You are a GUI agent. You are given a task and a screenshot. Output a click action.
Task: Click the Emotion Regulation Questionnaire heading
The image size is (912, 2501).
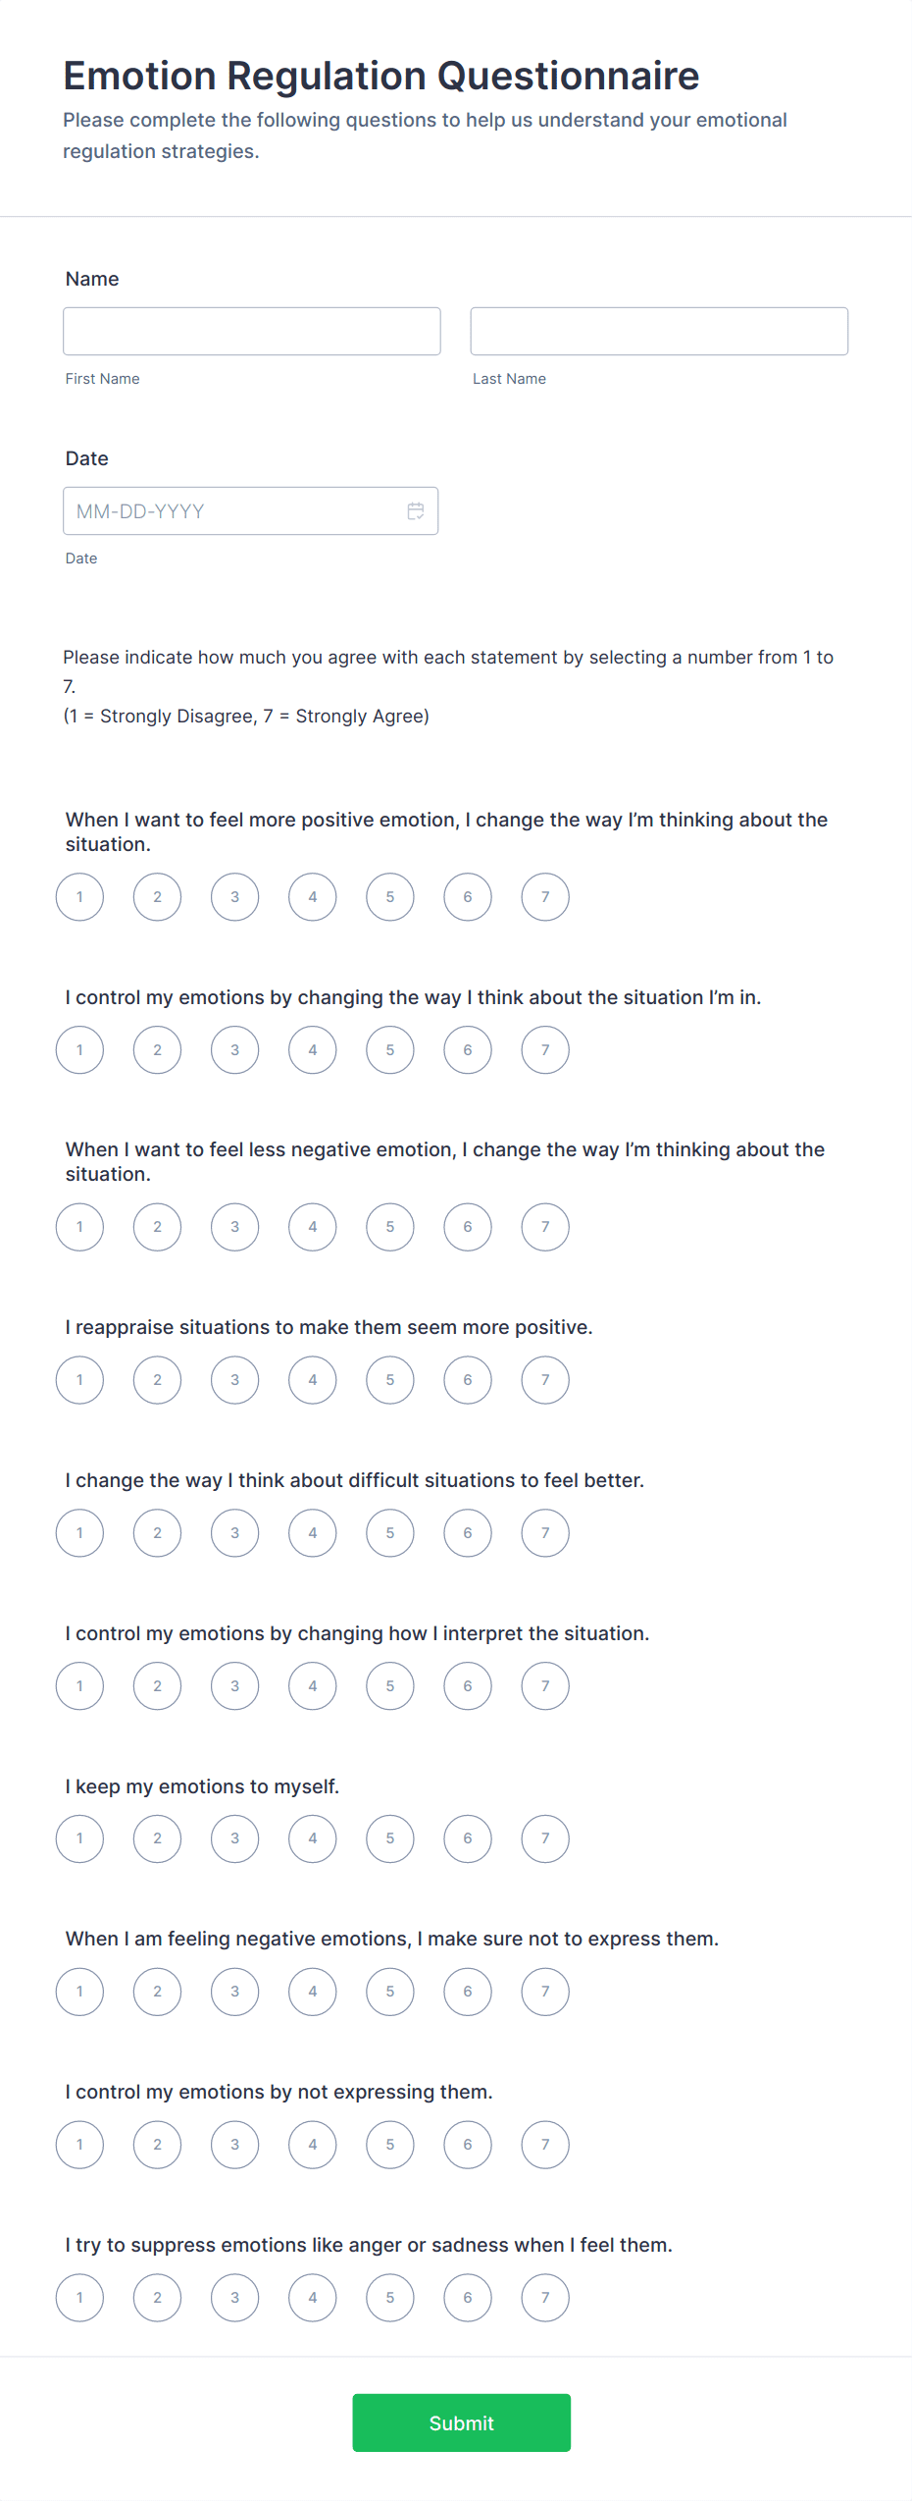tap(380, 75)
